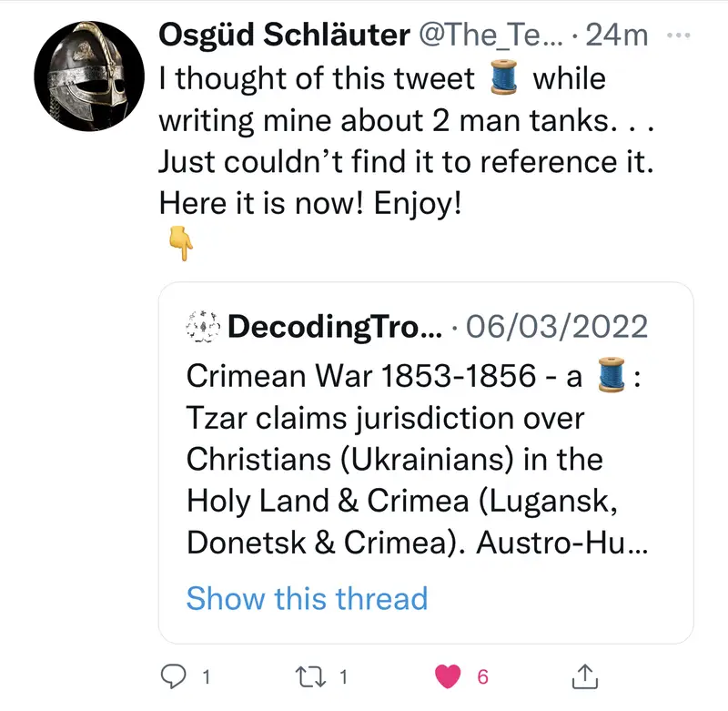Click the like count number 6
Viewport: 728px width, 711px height.
coord(483,676)
